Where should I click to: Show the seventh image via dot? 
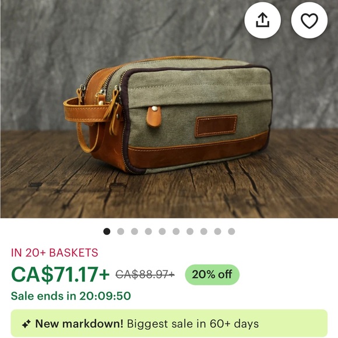(x=190, y=231)
